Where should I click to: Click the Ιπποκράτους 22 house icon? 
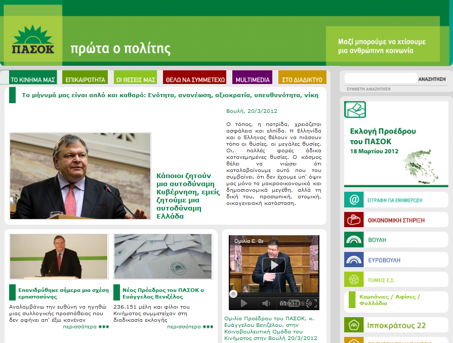[x=354, y=325]
